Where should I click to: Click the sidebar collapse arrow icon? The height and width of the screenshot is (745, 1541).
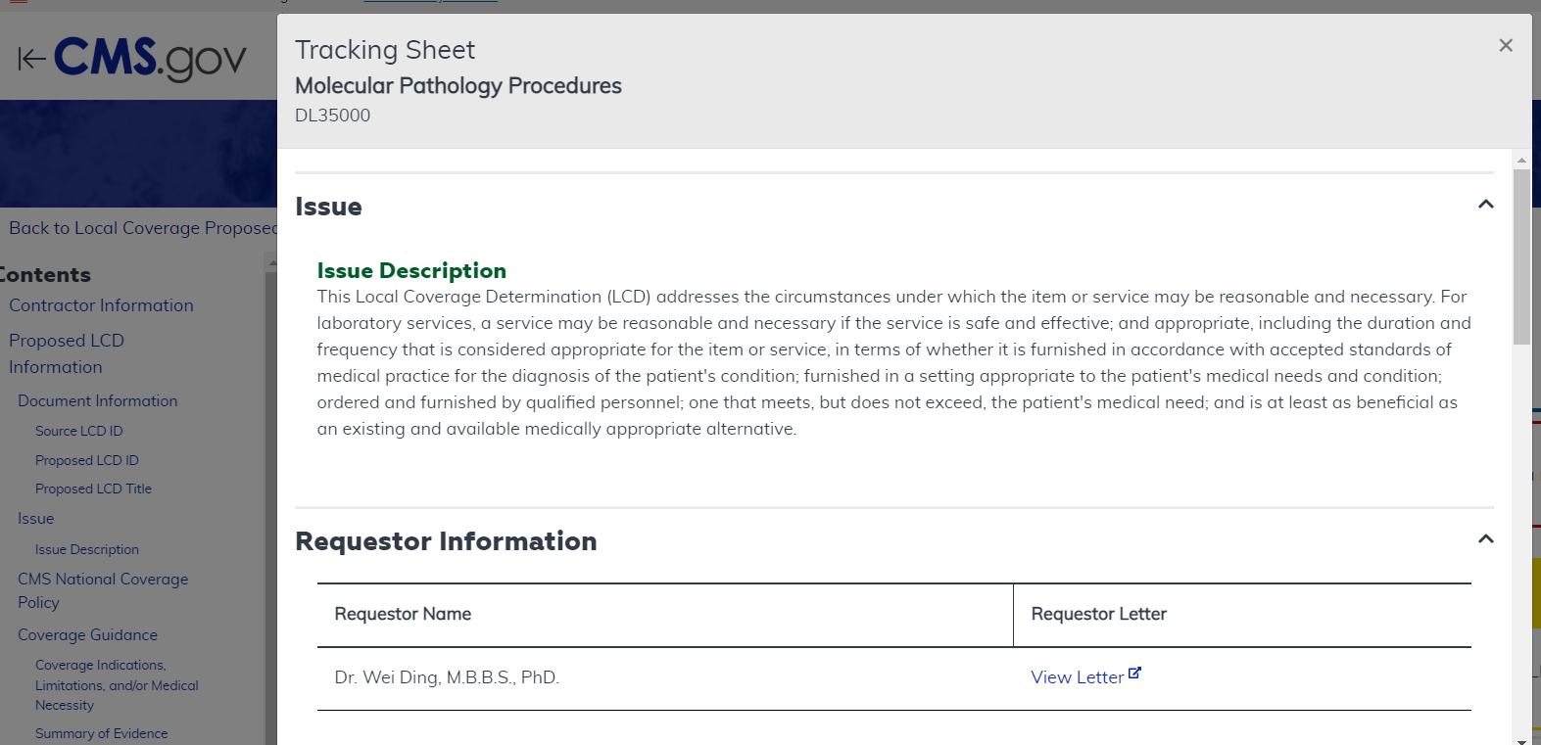(31, 59)
